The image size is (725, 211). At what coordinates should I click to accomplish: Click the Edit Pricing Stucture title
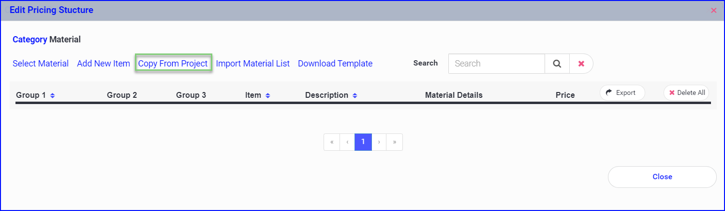51,10
